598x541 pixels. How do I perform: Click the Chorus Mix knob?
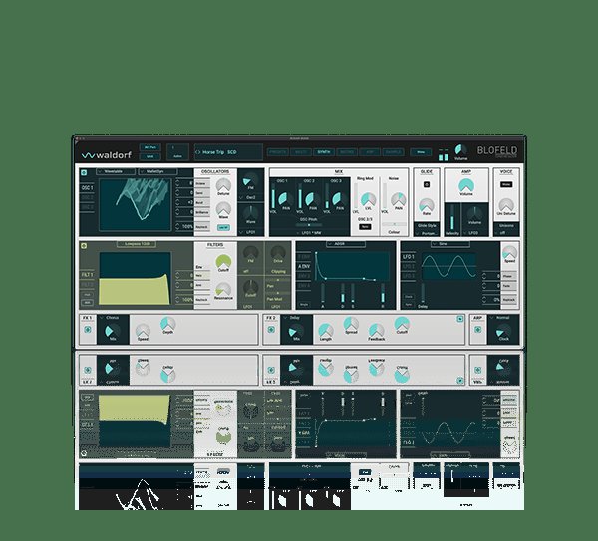pyautogui.click(x=112, y=329)
